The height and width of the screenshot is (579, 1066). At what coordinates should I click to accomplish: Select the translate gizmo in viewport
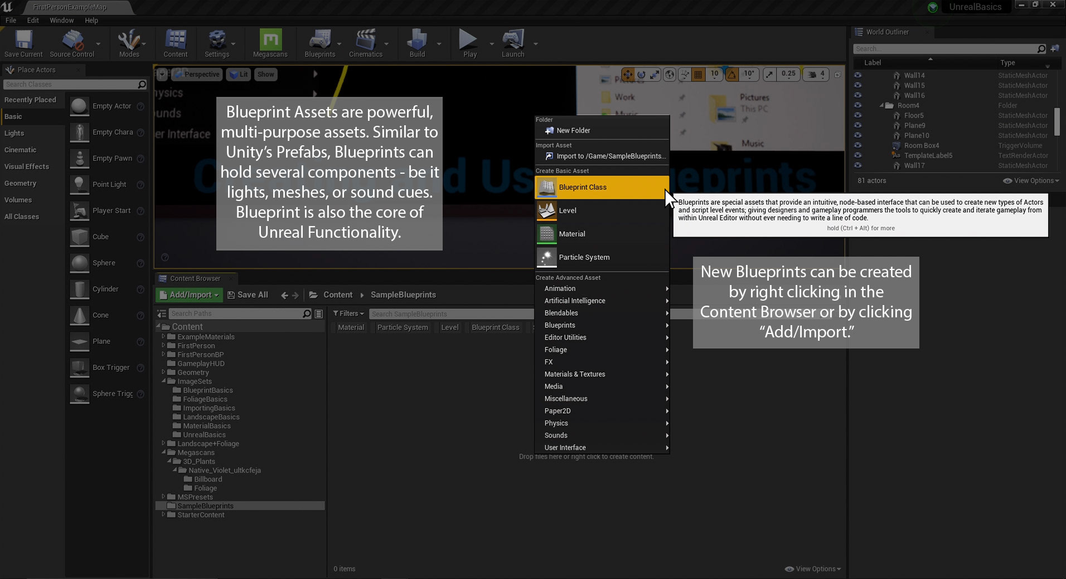coord(628,74)
